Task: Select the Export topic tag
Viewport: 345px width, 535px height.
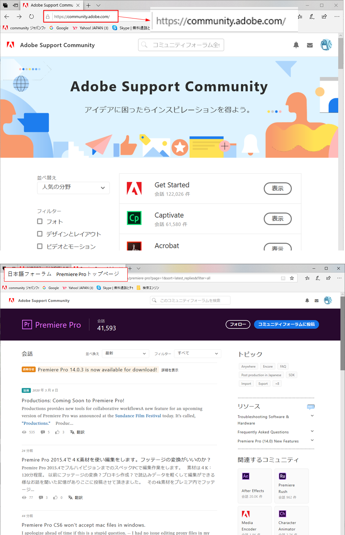Action: coord(263,384)
